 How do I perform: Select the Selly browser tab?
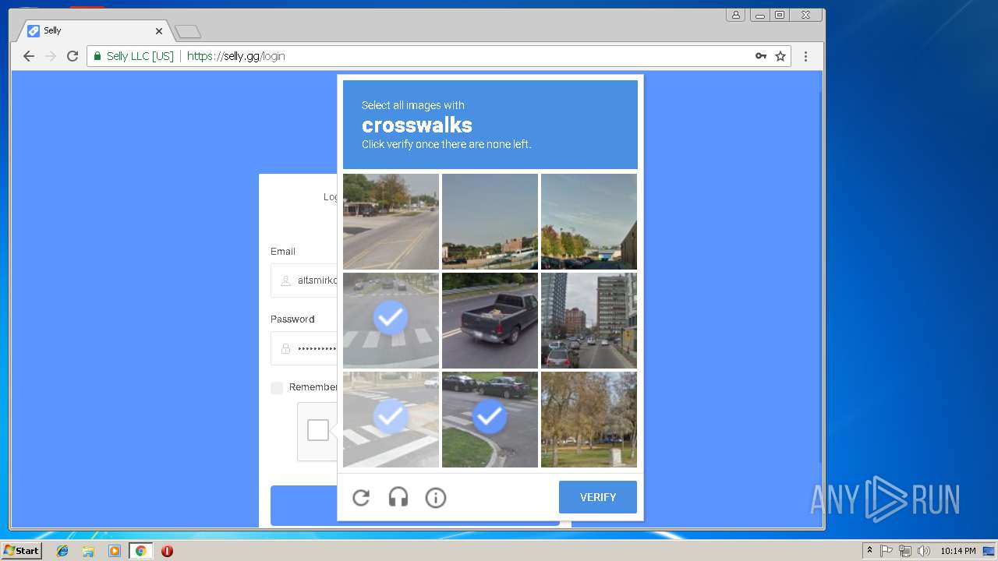[x=94, y=31]
